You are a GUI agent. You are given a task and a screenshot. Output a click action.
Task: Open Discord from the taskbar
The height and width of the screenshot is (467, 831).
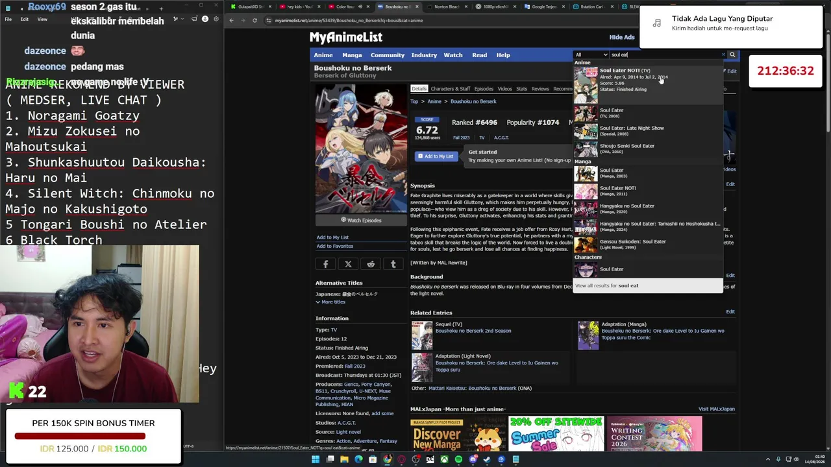(x=473, y=459)
